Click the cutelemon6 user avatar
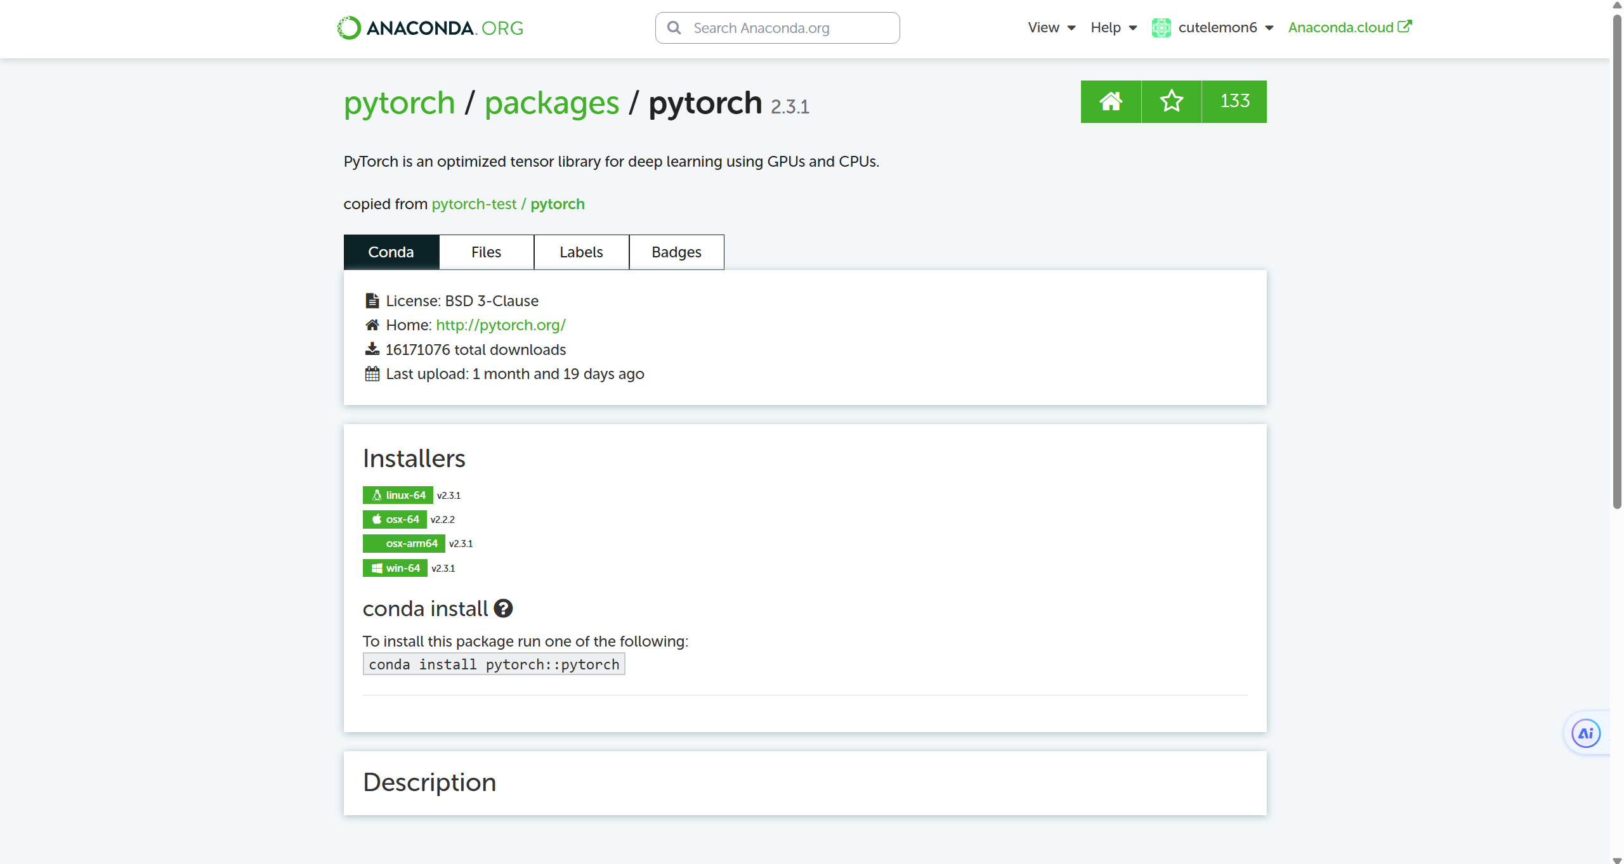The width and height of the screenshot is (1624, 864). point(1161,28)
